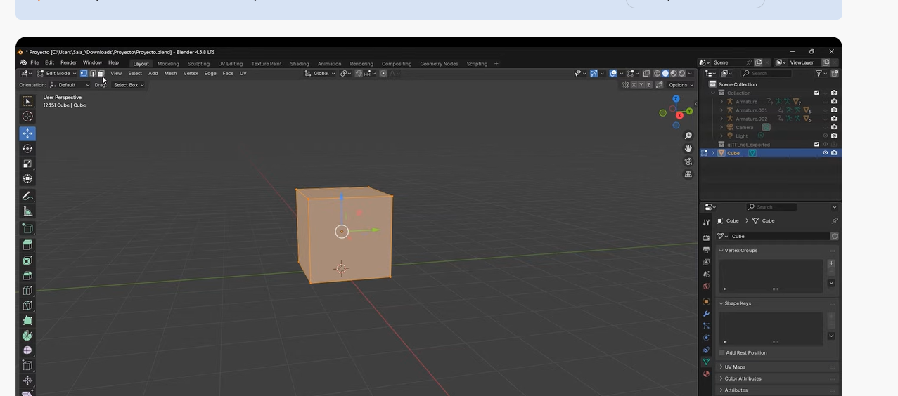The image size is (898, 396).
Task: Expand the Armature.001 tree item
Action: point(721,110)
